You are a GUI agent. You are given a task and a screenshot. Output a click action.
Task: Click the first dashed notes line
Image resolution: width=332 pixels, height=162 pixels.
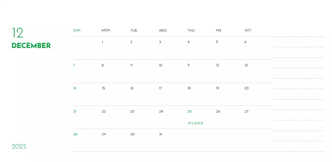[298, 37]
